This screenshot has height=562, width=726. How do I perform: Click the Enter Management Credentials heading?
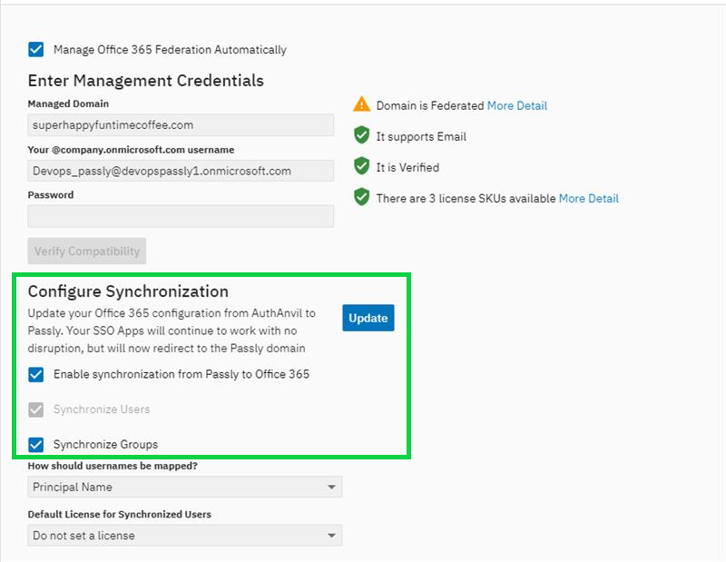click(x=146, y=81)
